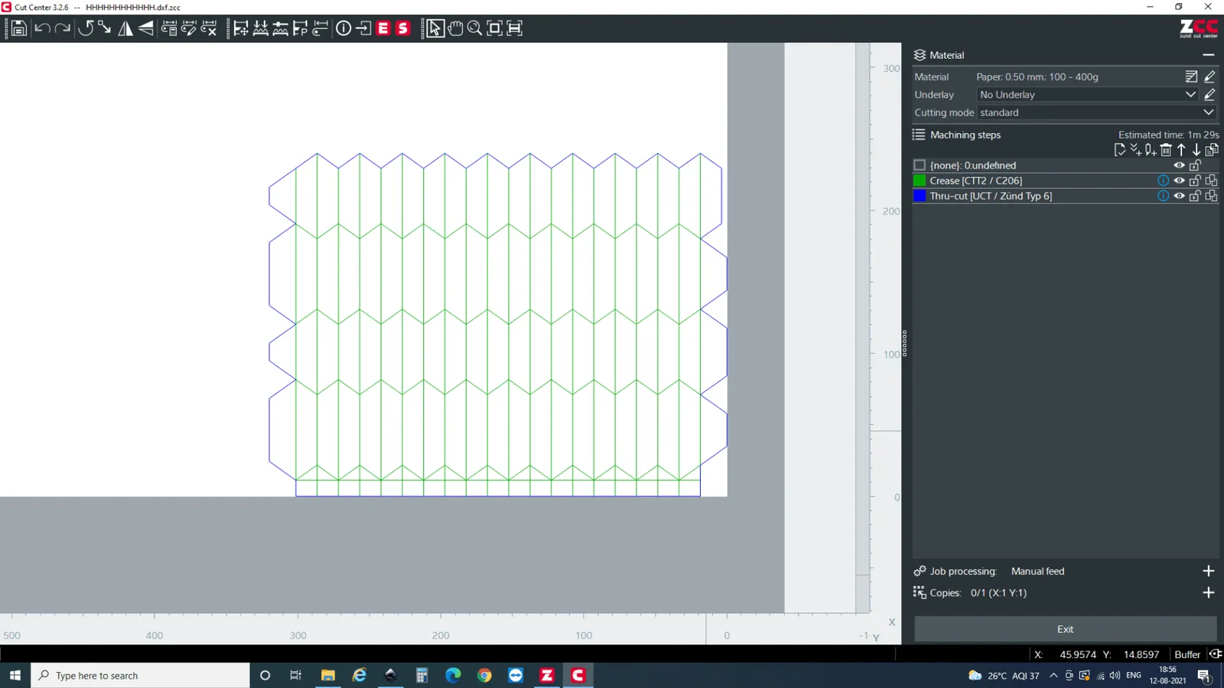
Task: Click the diagonal scale arrow icon
Action: 105,29
